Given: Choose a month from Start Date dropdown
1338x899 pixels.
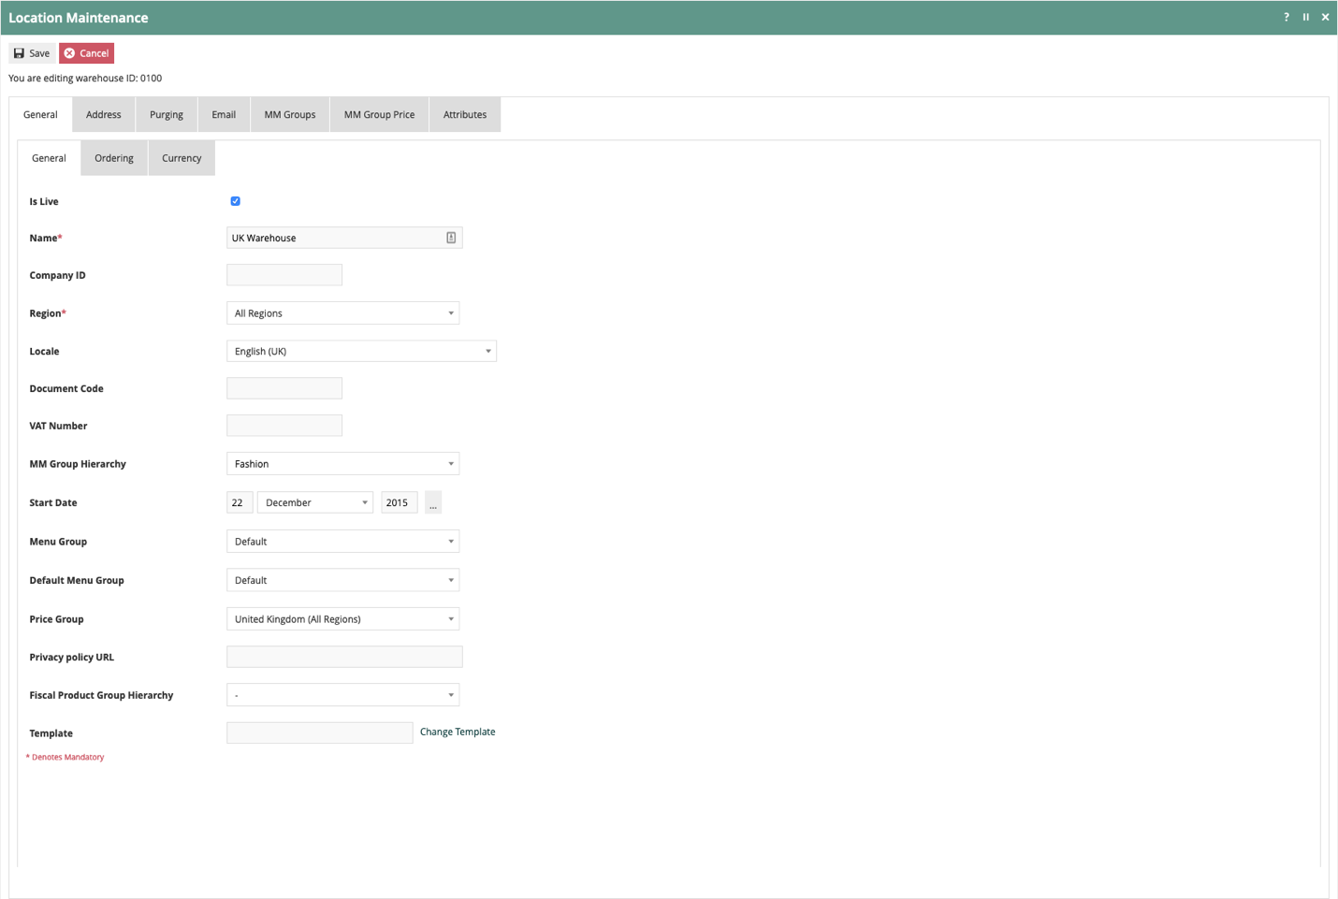Looking at the screenshot, I should 315,503.
